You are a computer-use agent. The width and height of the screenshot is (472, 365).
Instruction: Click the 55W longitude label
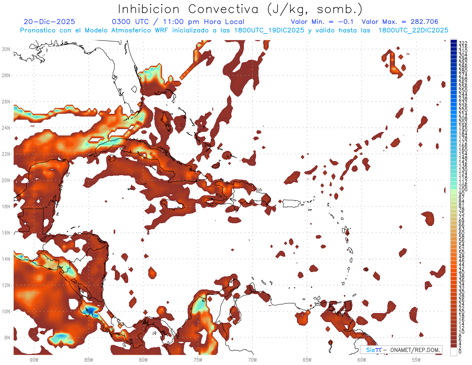[x=417, y=360]
